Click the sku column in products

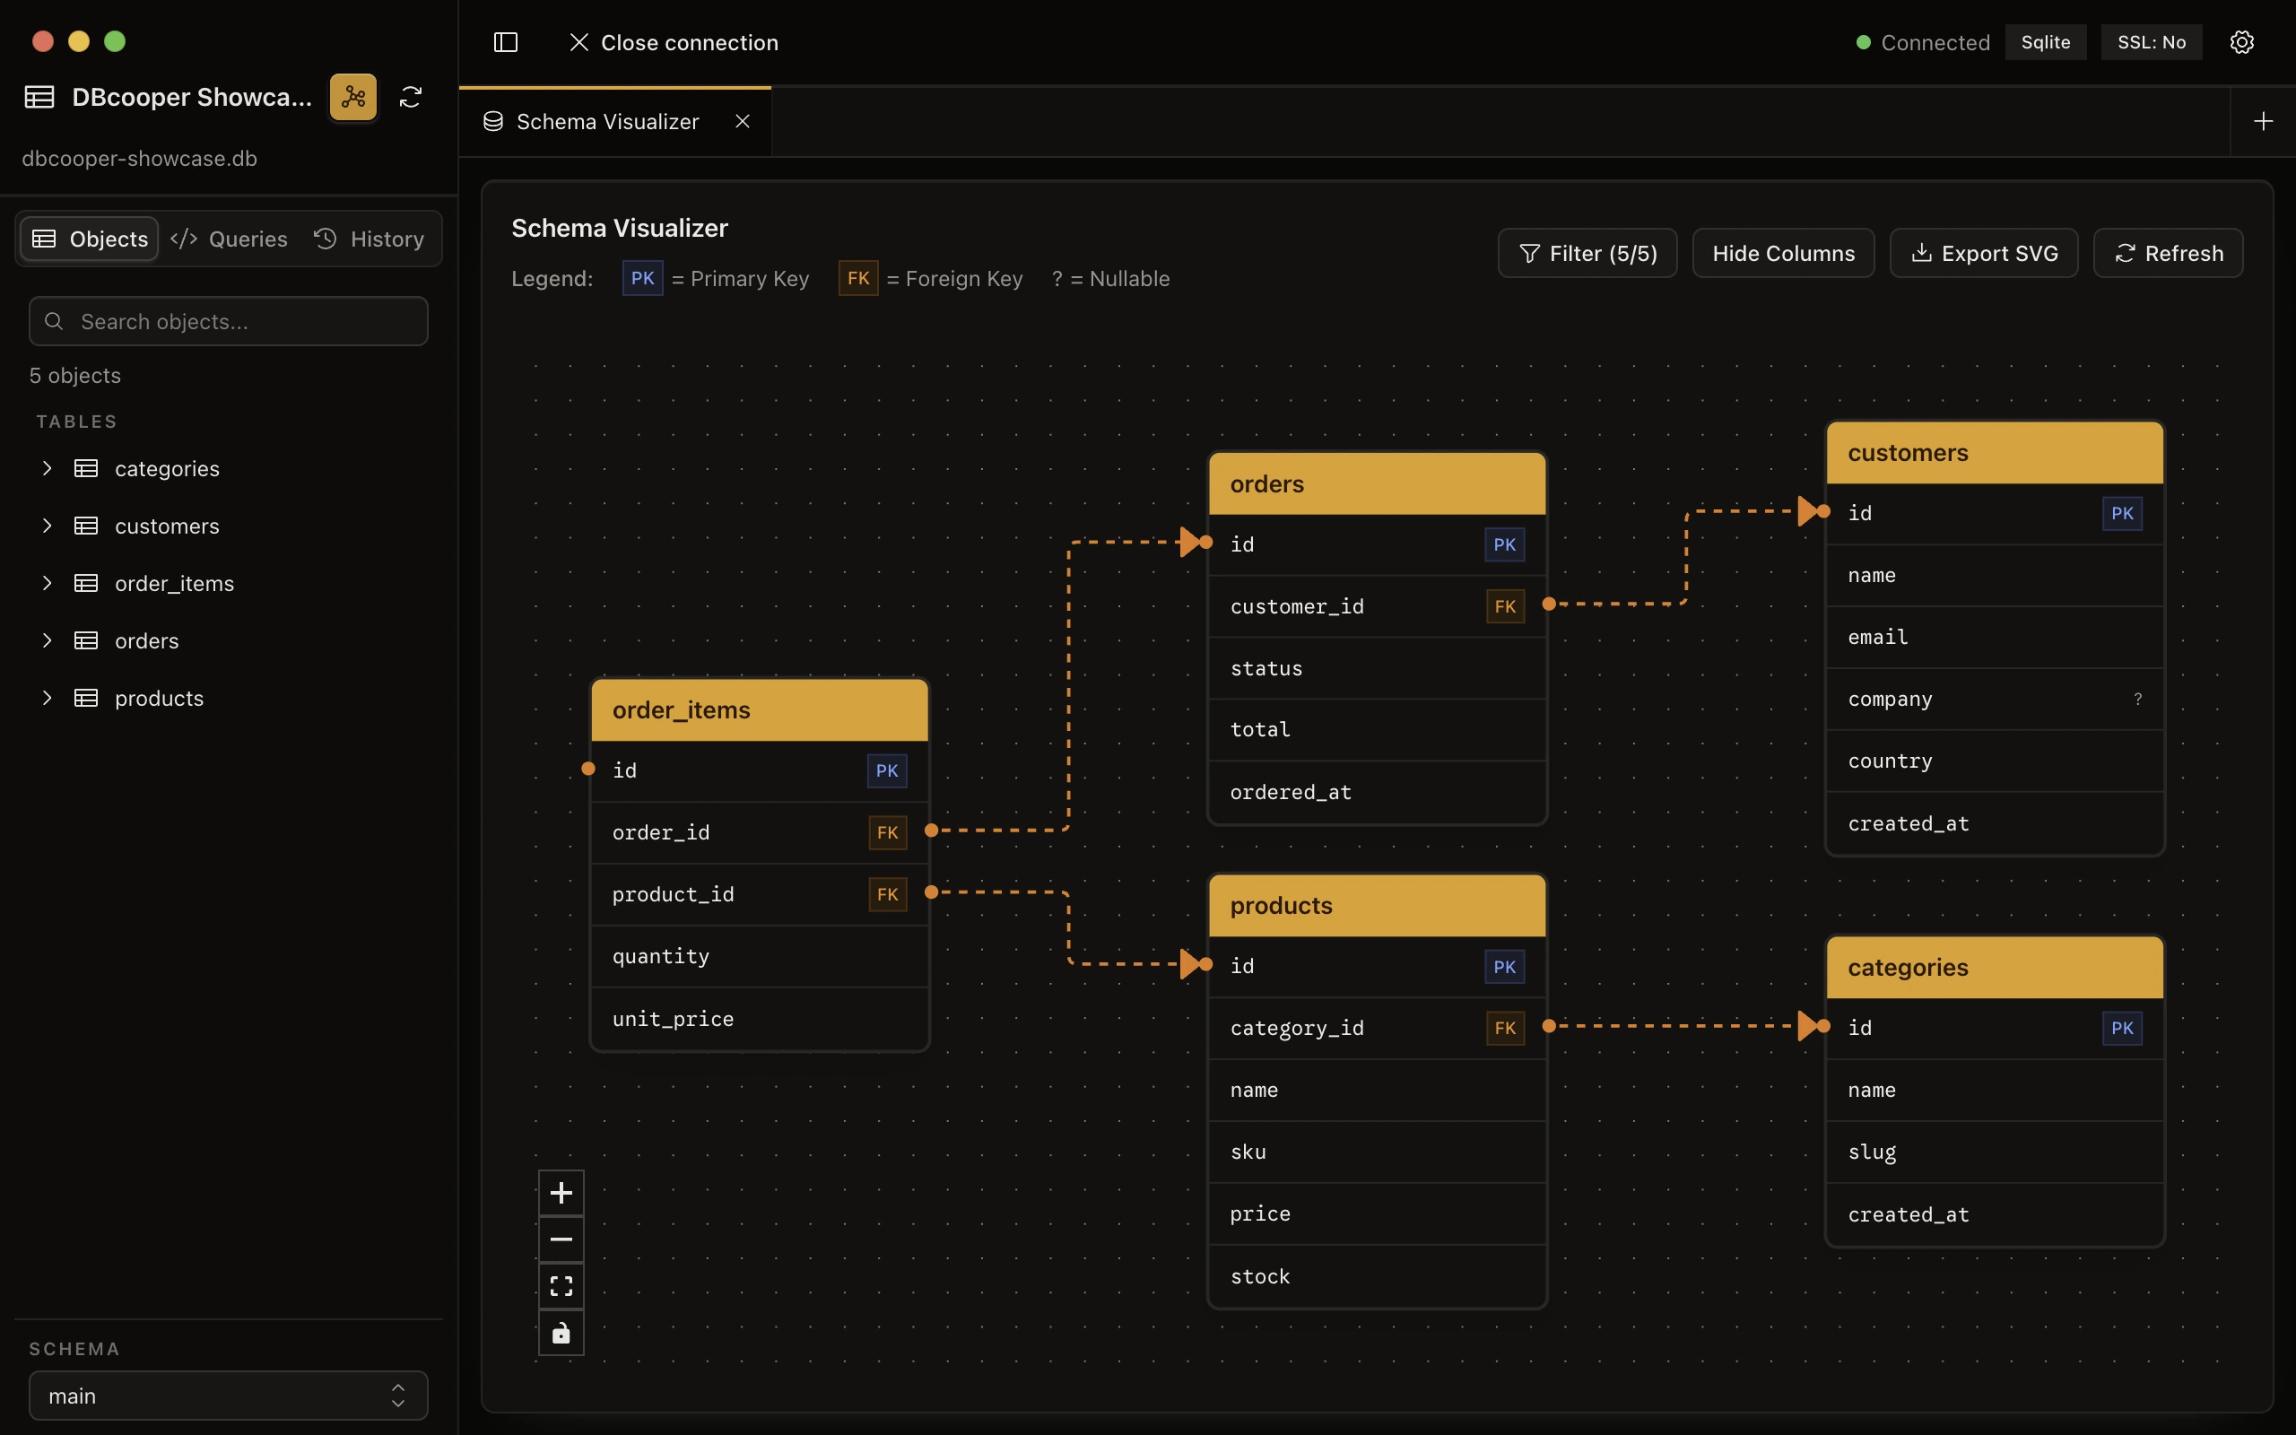coord(1378,1152)
